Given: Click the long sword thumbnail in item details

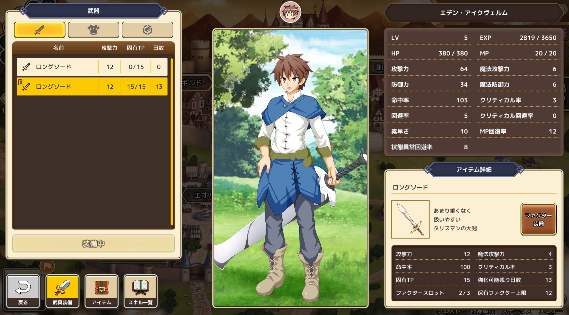Looking at the screenshot, I should pyautogui.click(x=410, y=219).
